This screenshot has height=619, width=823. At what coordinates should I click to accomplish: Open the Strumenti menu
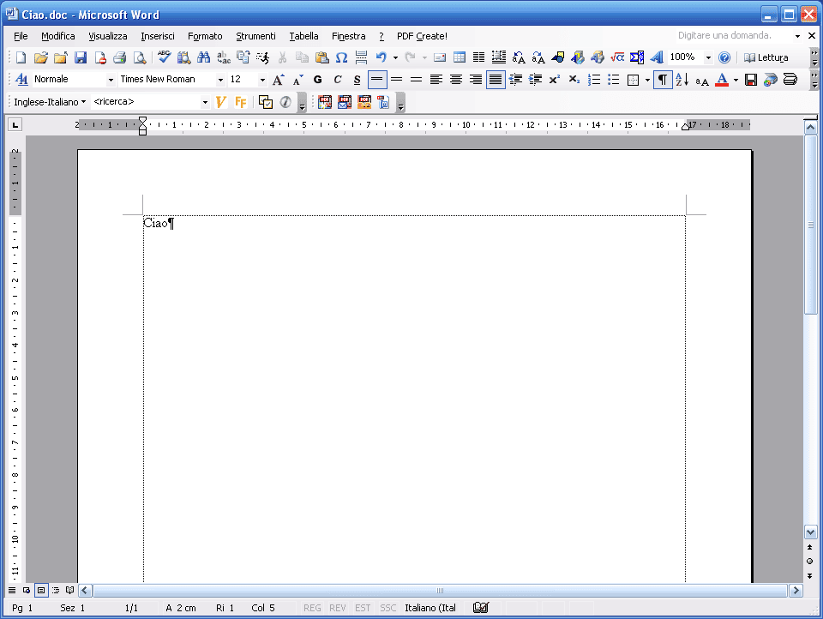pyautogui.click(x=255, y=36)
